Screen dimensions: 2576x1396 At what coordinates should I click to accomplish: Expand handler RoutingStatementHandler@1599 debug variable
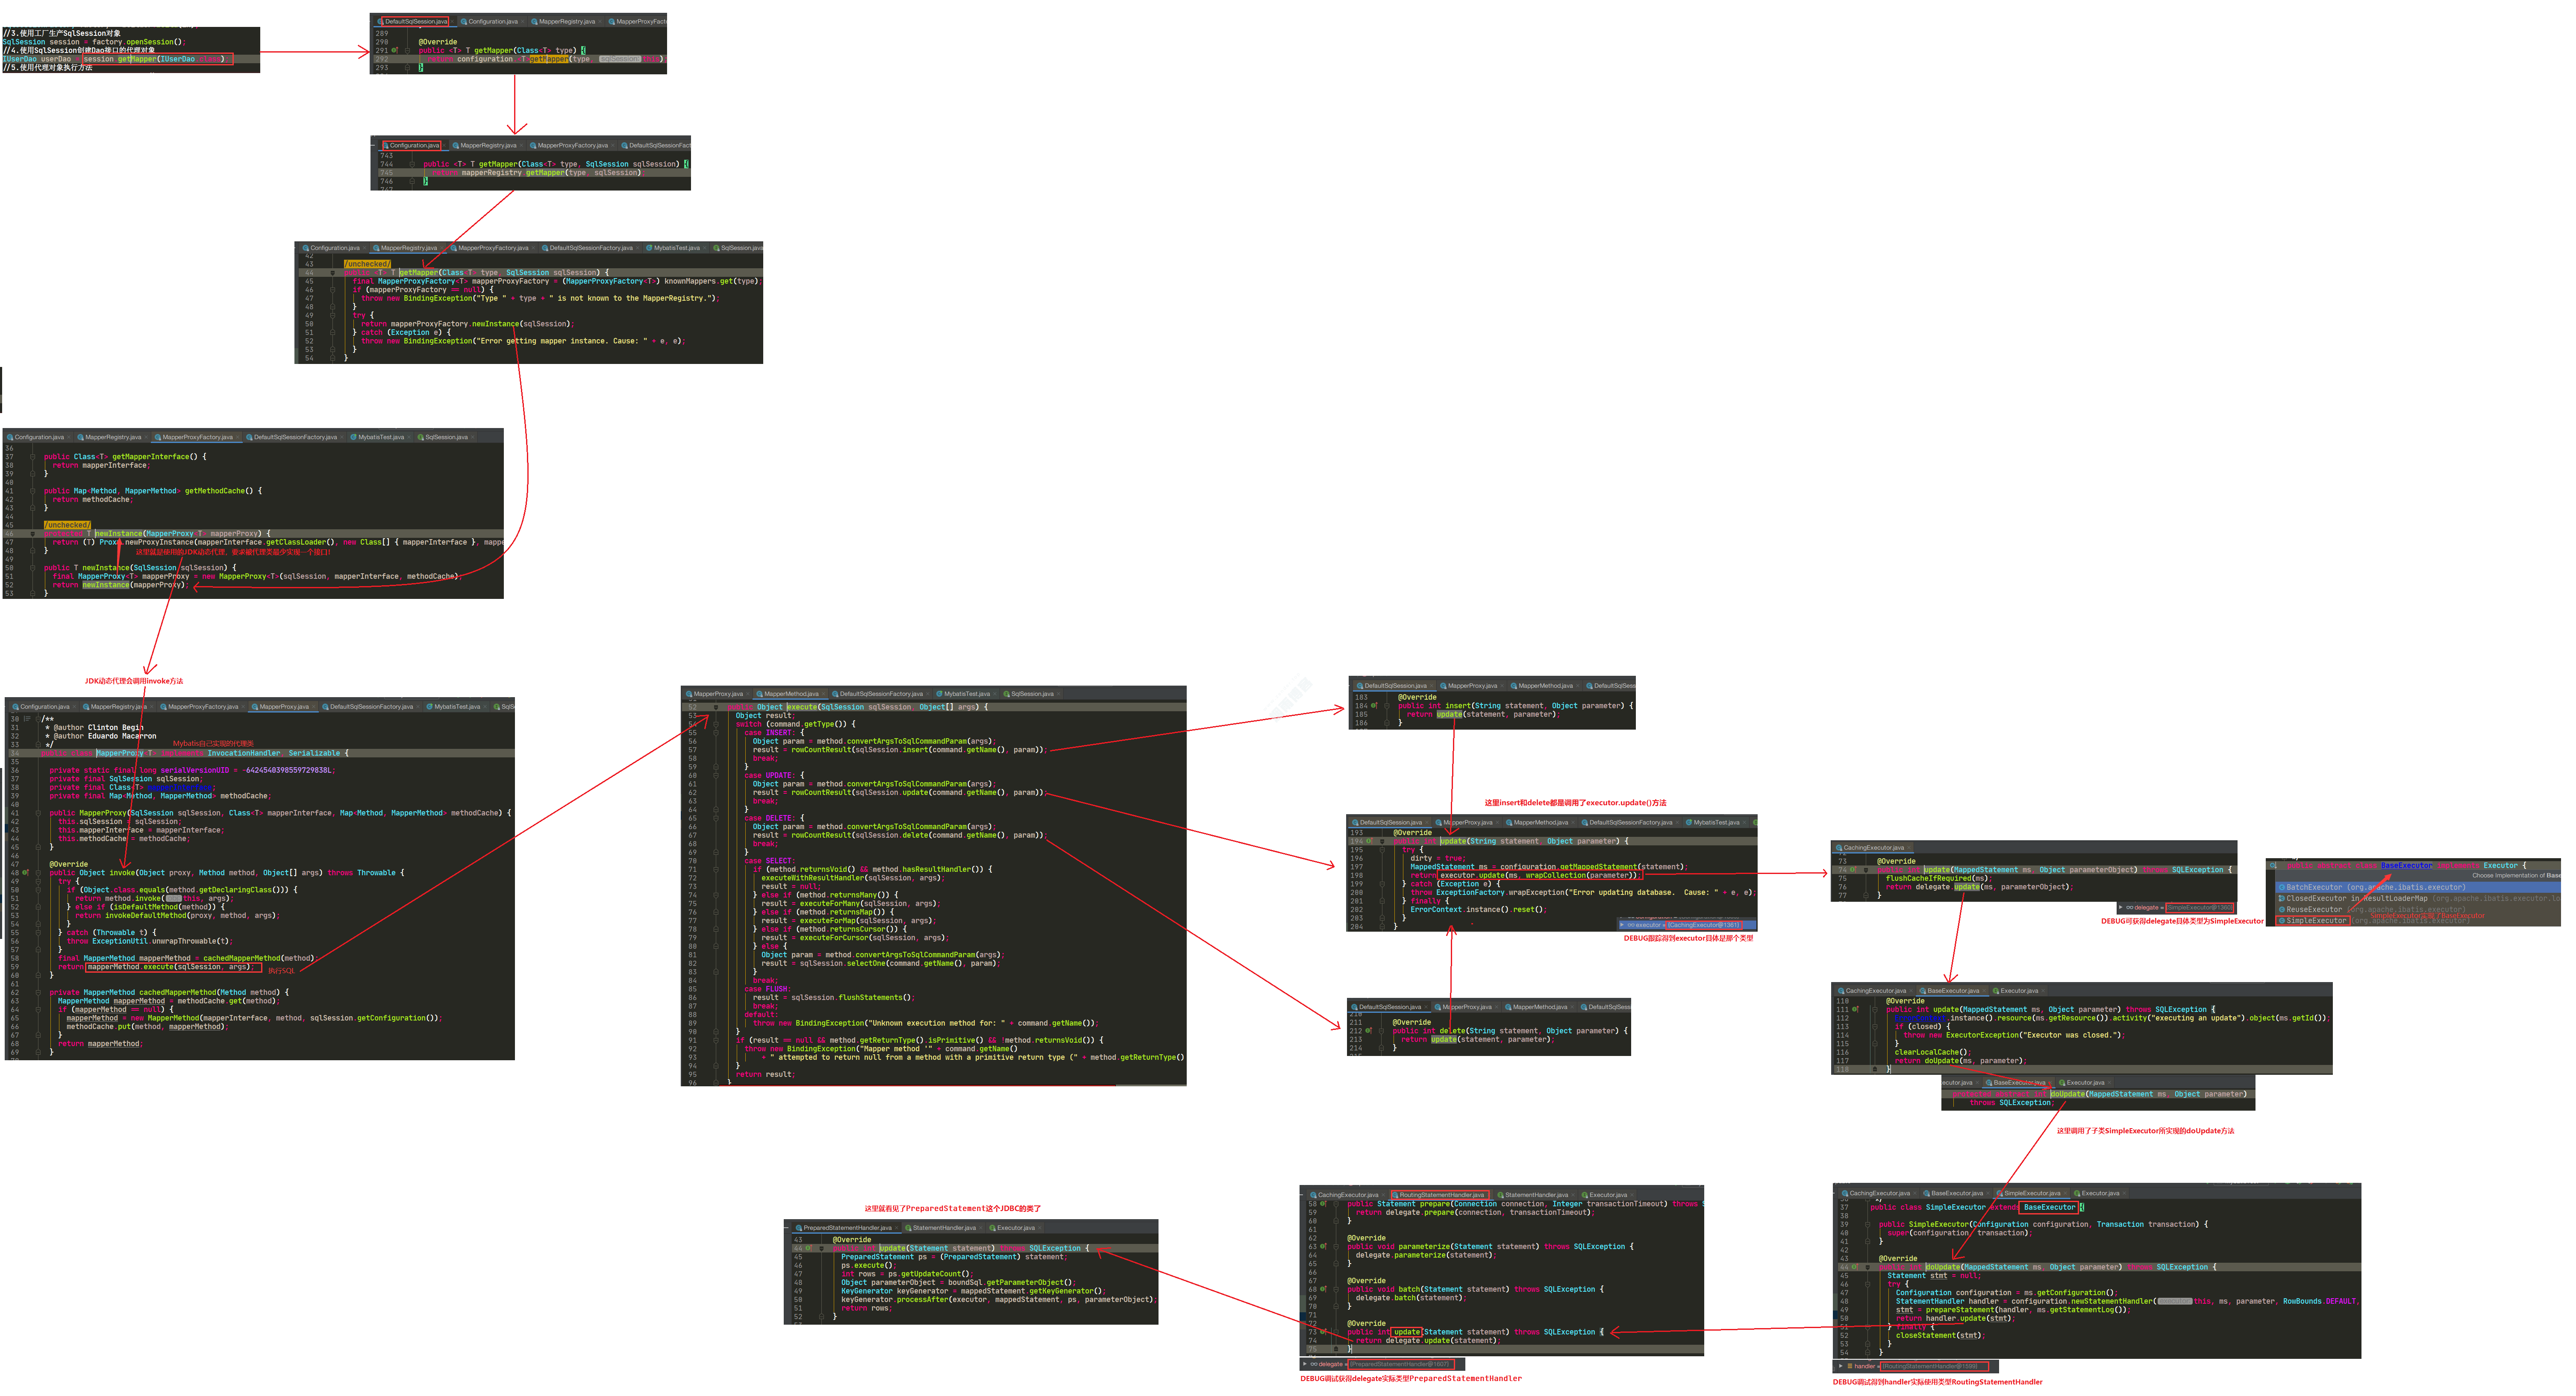pos(1841,1366)
